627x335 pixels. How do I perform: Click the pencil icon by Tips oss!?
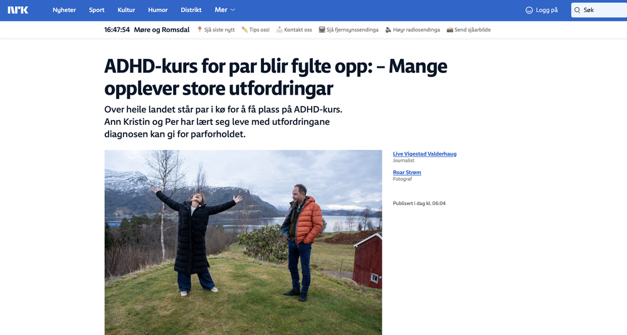(245, 29)
